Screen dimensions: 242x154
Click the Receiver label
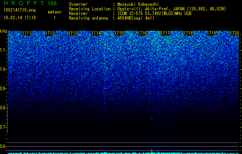tap(78, 13)
